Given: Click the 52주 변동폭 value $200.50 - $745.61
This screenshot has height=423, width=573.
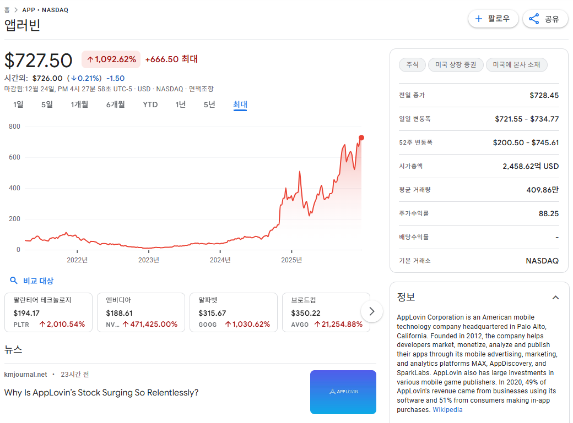Looking at the screenshot, I should point(526,142).
